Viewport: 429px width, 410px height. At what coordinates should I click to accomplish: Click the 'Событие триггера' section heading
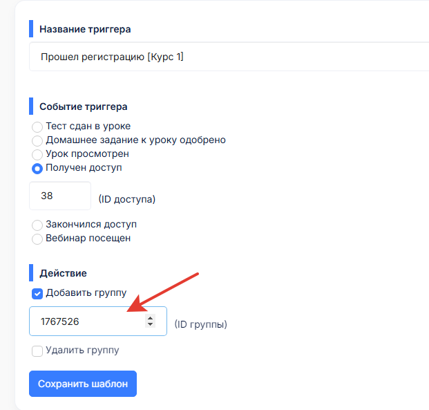[x=83, y=106]
